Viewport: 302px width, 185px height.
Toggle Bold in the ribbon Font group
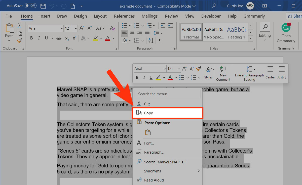tap(31, 38)
